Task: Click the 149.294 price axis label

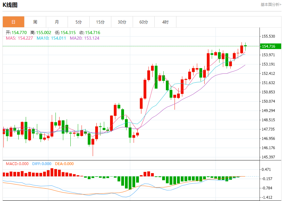Action: tap(268, 111)
